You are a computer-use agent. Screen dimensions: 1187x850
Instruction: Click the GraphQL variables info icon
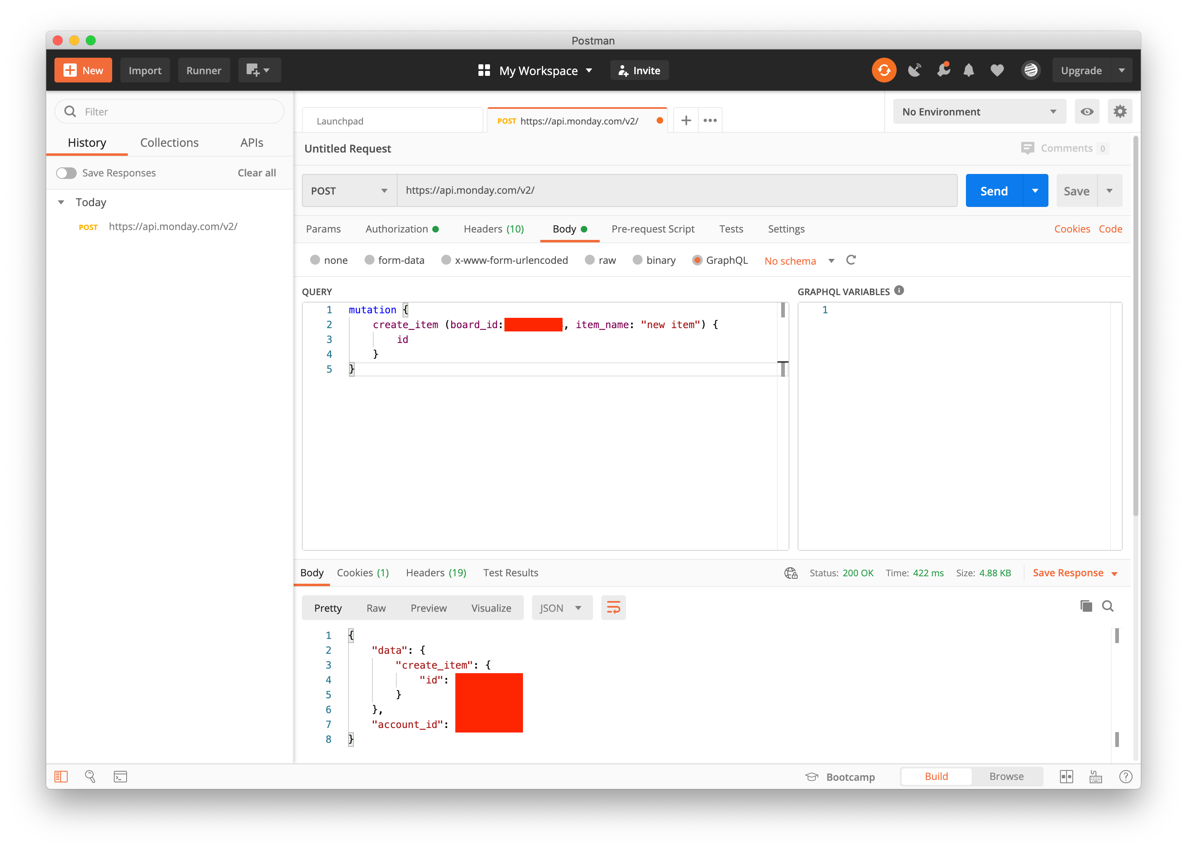coord(899,291)
